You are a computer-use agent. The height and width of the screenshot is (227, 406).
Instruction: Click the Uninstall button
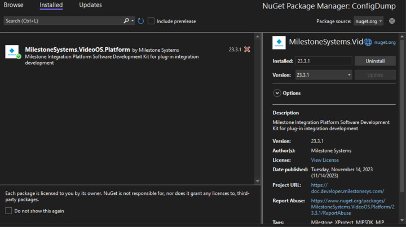click(375, 60)
